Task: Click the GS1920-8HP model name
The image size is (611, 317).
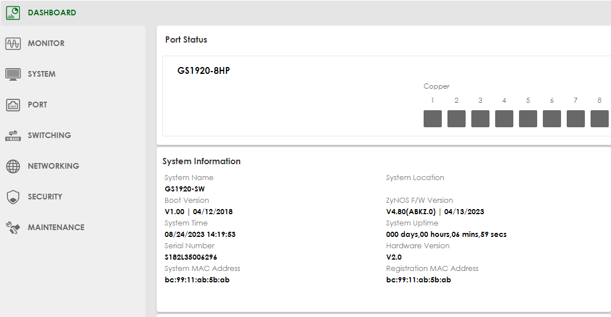Action: pos(203,70)
